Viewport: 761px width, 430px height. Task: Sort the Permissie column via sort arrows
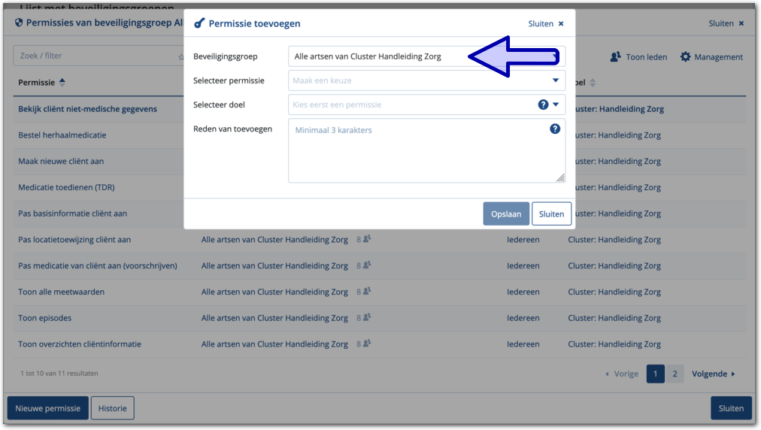[62, 83]
